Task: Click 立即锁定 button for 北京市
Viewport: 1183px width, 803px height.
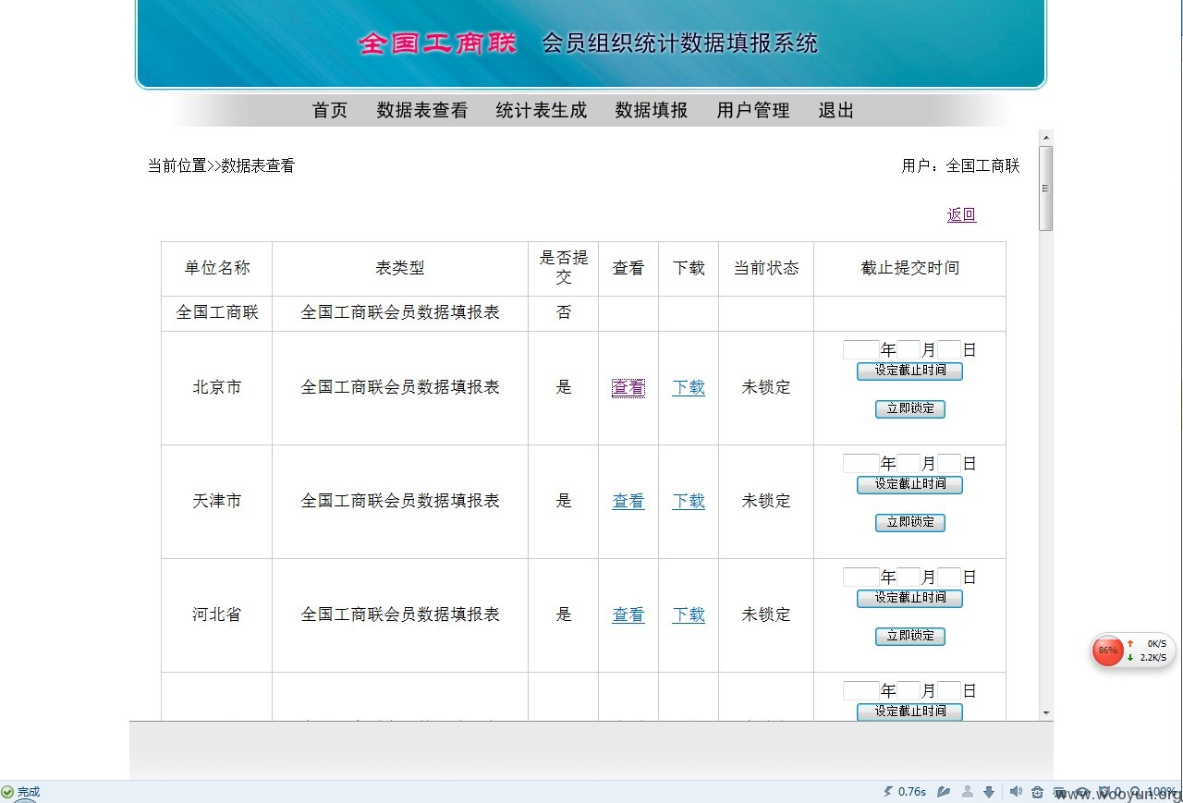Action: tap(910, 408)
